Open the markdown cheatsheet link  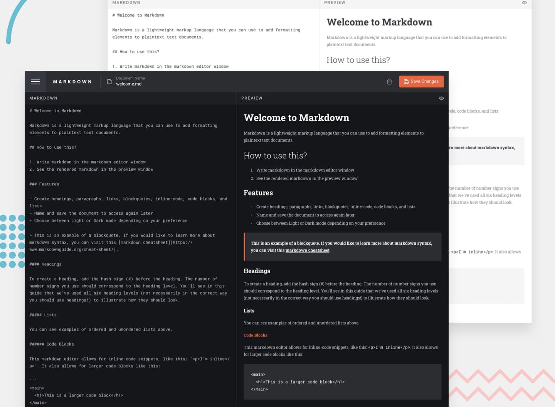coord(308,250)
